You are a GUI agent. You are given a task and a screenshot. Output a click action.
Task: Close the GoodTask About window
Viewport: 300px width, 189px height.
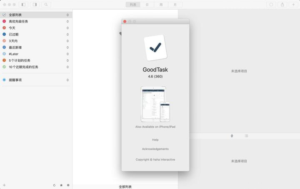tap(125, 21)
